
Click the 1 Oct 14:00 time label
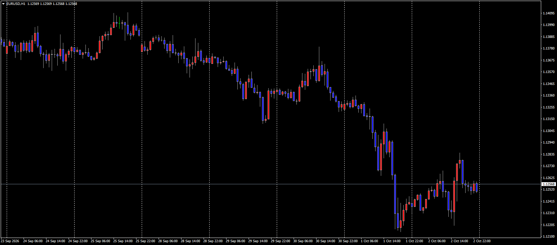click(x=392, y=241)
